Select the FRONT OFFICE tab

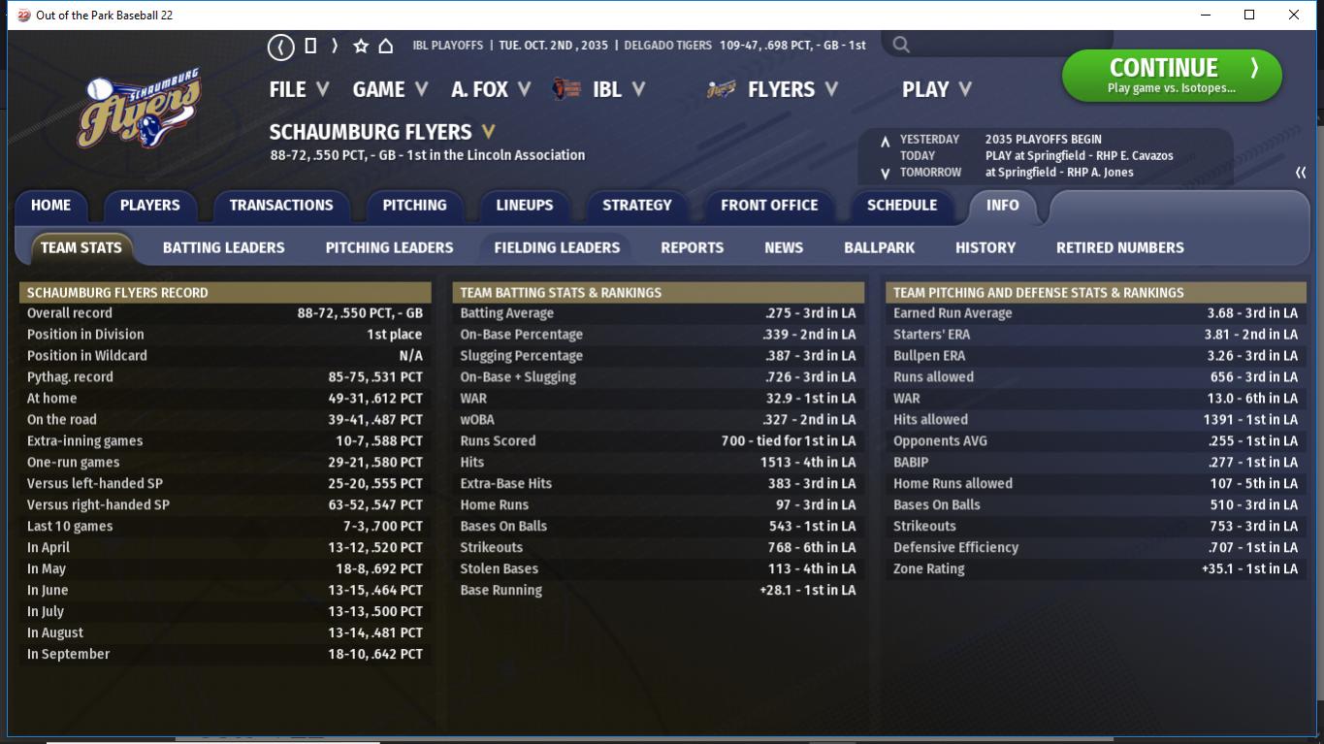pyautogui.click(x=769, y=206)
